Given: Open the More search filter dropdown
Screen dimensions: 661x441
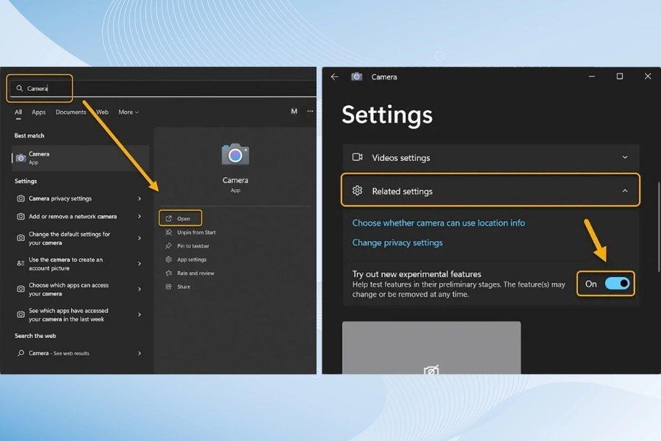Looking at the screenshot, I should [x=129, y=112].
